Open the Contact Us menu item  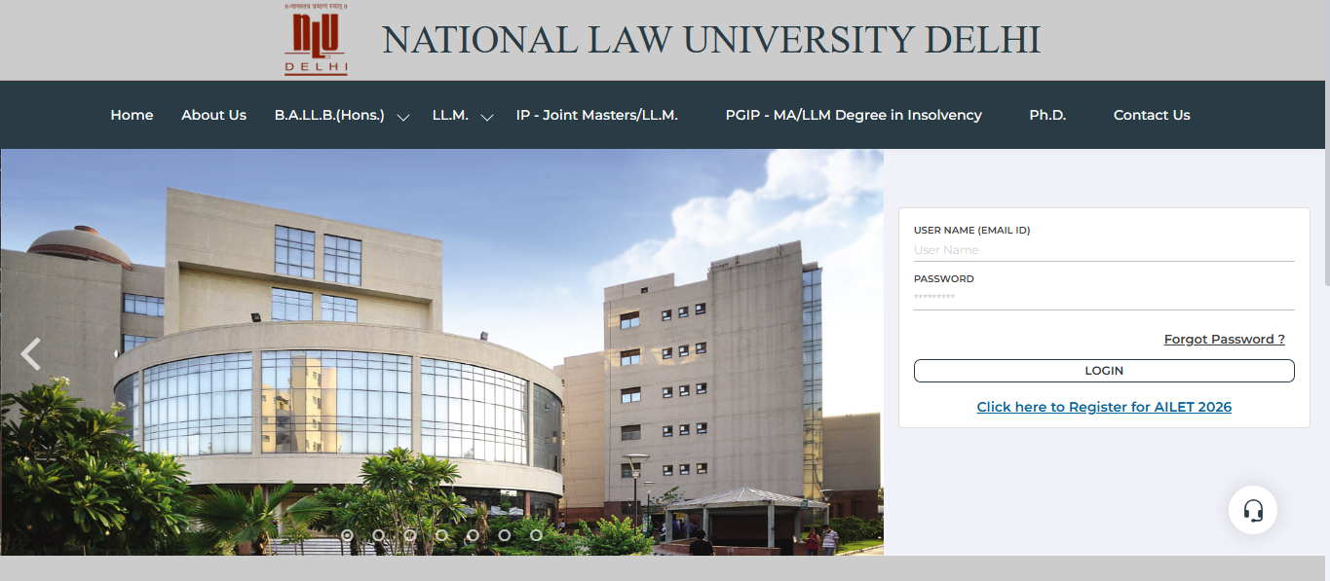[x=1152, y=115]
